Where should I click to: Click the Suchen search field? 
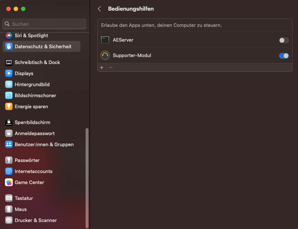point(44,24)
